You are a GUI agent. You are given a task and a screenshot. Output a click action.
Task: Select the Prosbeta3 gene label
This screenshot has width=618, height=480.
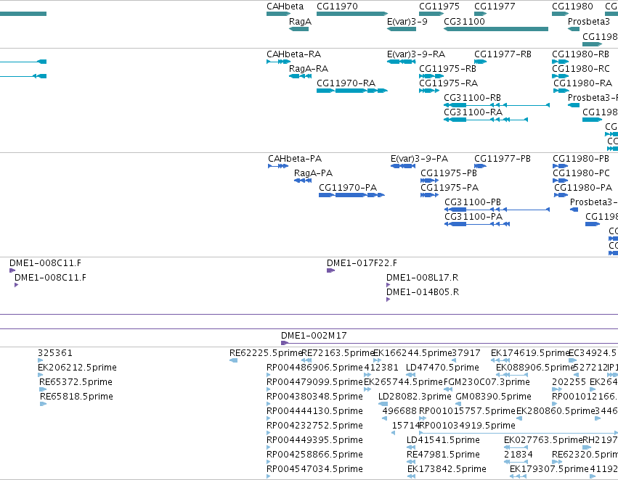coord(588,21)
